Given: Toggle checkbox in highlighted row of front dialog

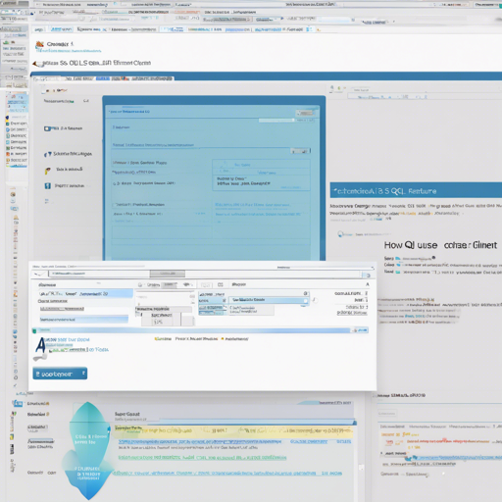Looking at the screenshot, I should (305, 300).
